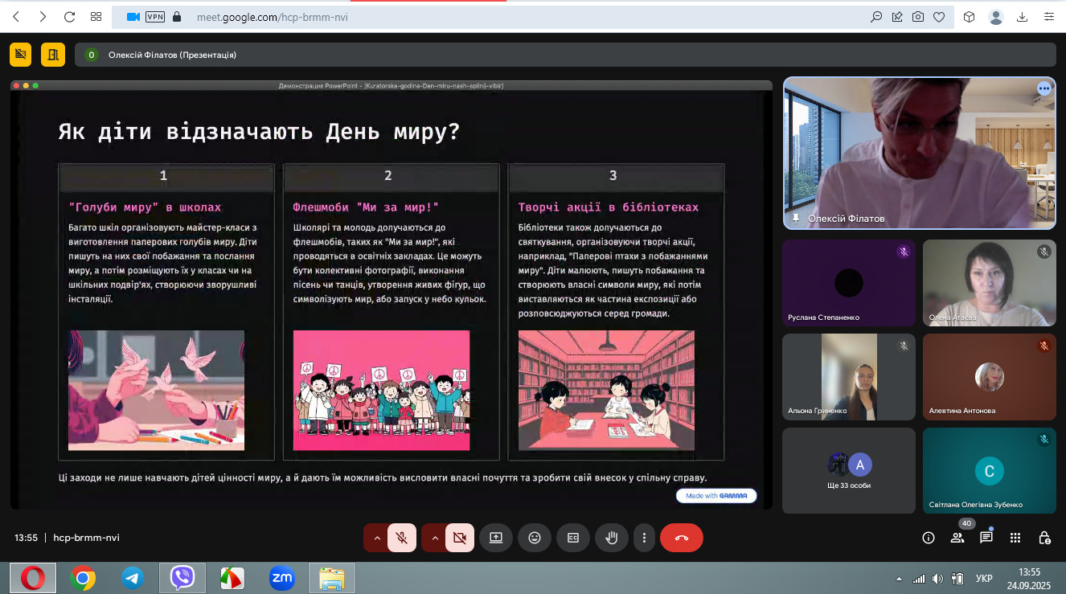Raise hand using the hand icon
1066x594 pixels.
pos(611,538)
